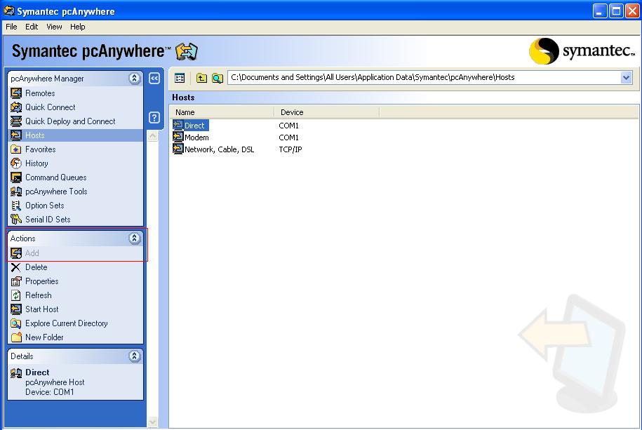Sort by the Name column header
642x430 pixels.
[x=222, y=112]
